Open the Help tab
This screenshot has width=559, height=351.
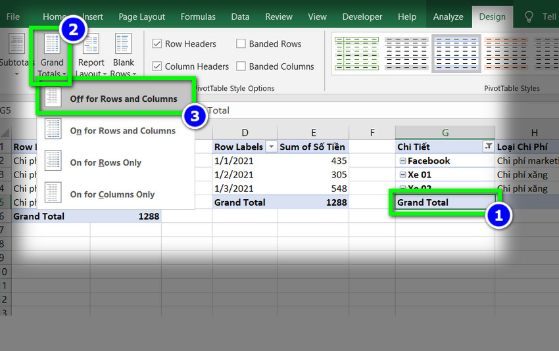tap(407, 16)
